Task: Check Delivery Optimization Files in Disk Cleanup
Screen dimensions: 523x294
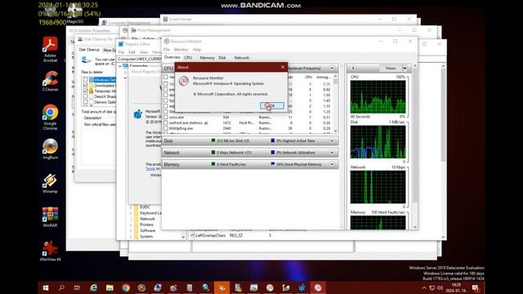Action: pyautogui.click(x=85, y=102)
